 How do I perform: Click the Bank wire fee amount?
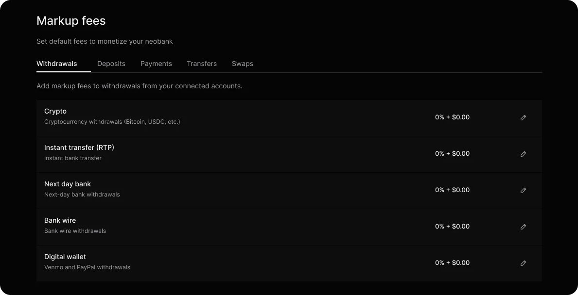452,227
